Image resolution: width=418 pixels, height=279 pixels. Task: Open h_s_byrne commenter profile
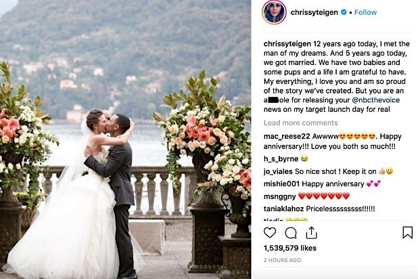(x=281, y=159)
